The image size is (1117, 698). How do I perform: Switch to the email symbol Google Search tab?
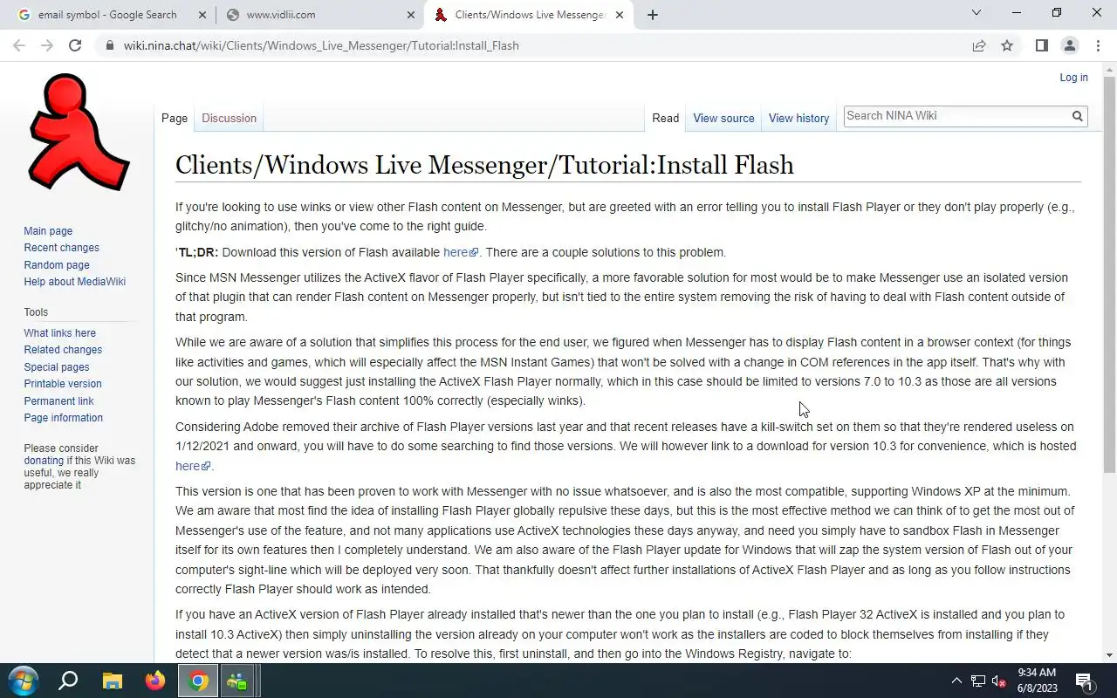tap(106, 15)
